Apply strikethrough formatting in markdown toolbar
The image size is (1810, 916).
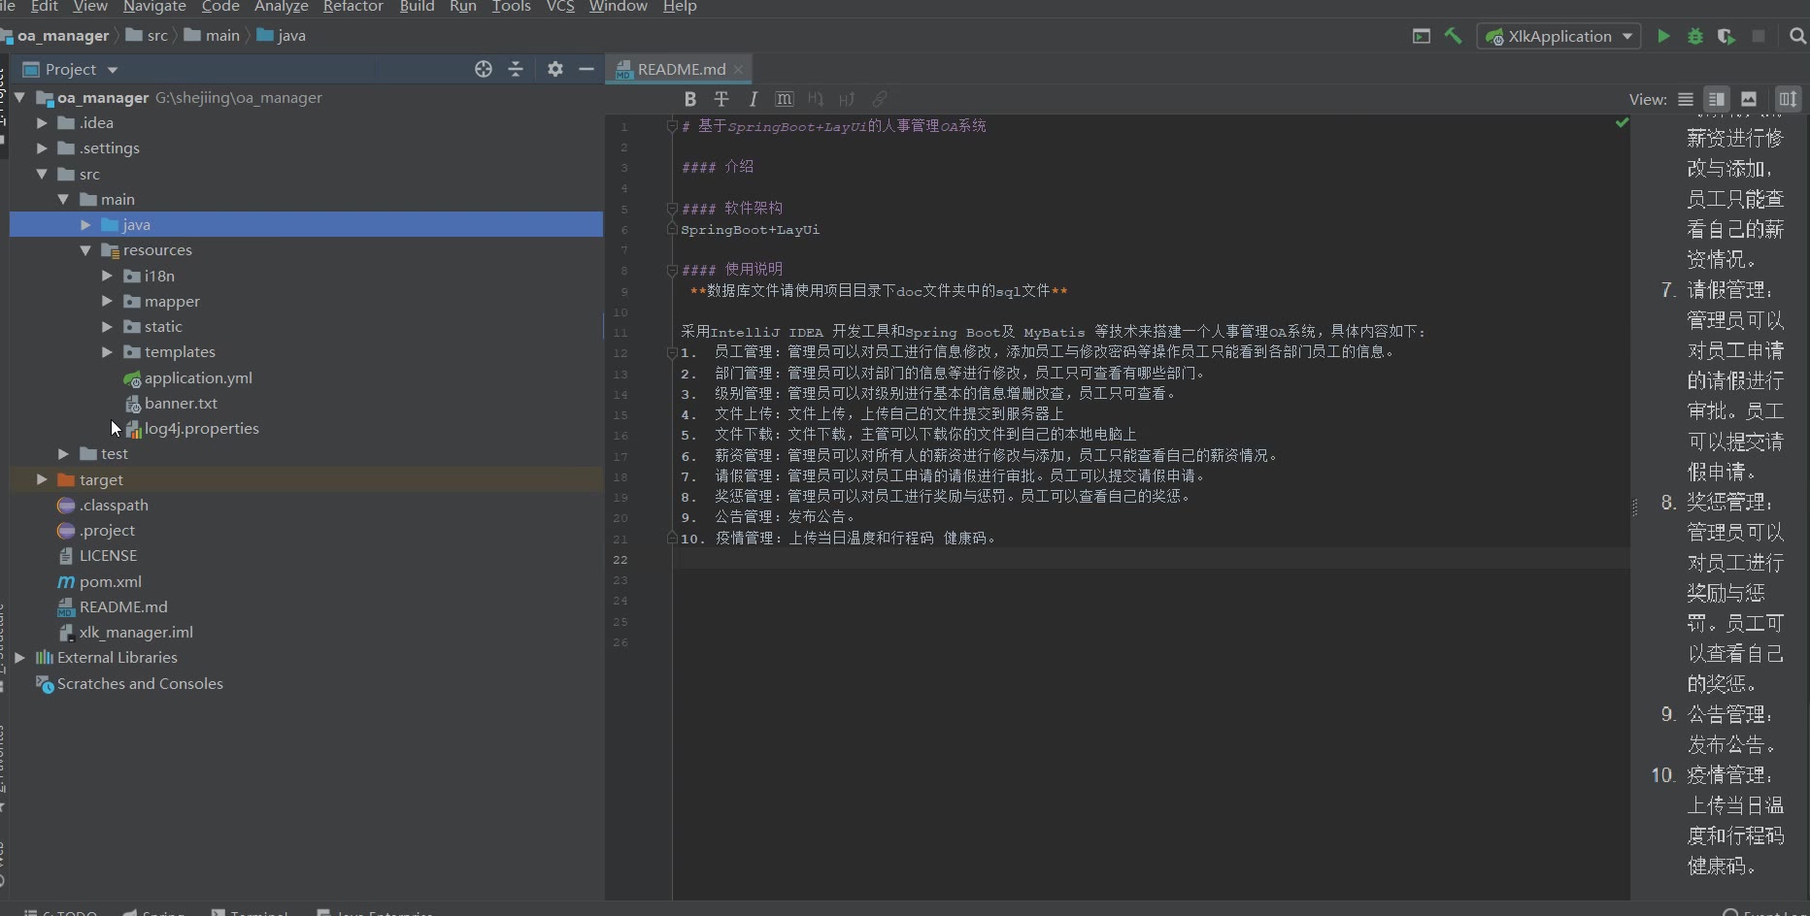click(721, 99)
